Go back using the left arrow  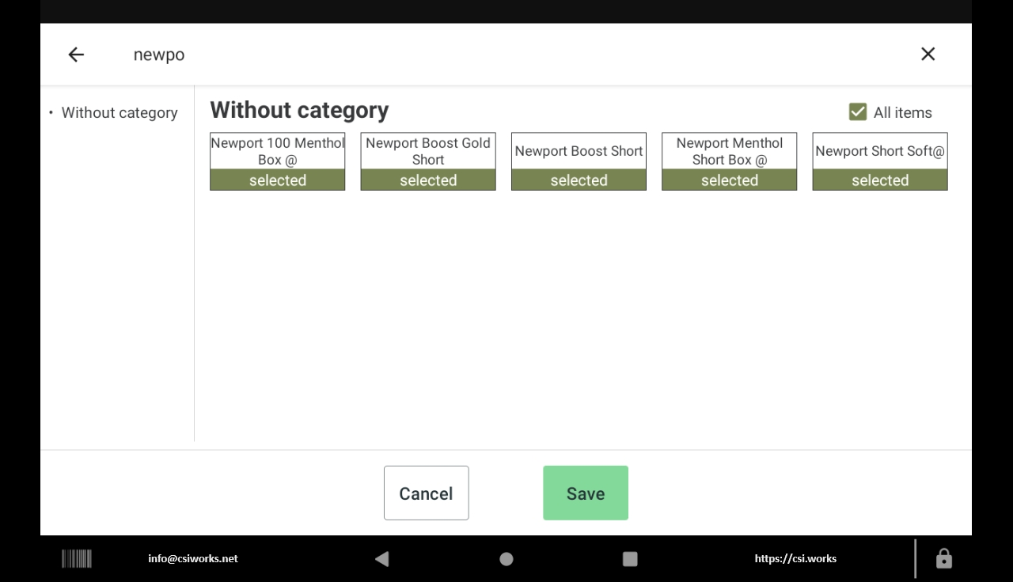pyautogui.click(x=76, y=55)
